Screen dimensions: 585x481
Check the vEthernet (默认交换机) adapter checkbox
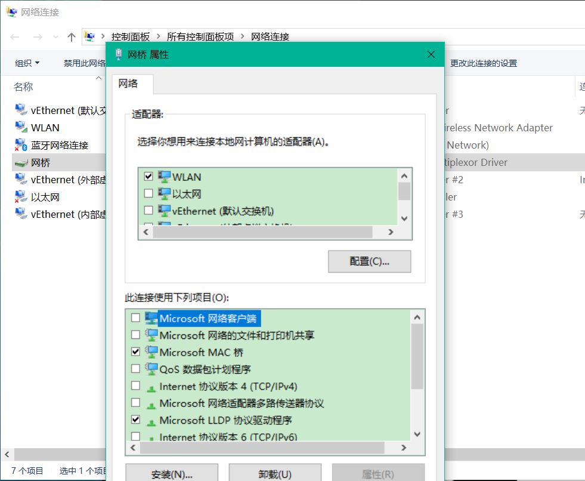point(148,210)
